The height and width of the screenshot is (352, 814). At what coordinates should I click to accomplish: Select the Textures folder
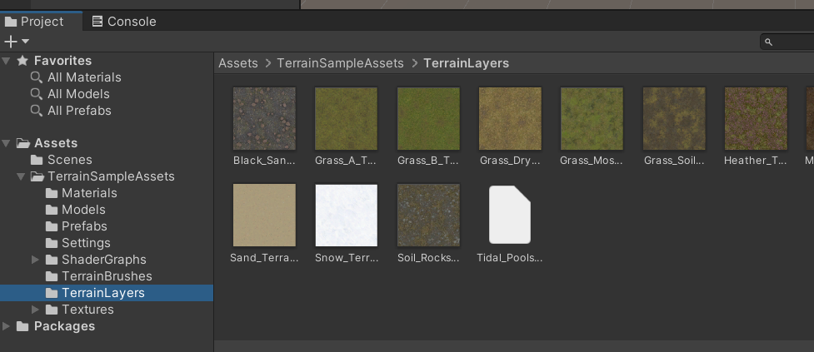[x=87, y=310]
